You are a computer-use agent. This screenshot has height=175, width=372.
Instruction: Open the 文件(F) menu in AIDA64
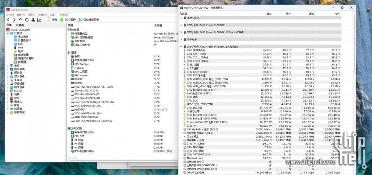[x=10, y=15]
